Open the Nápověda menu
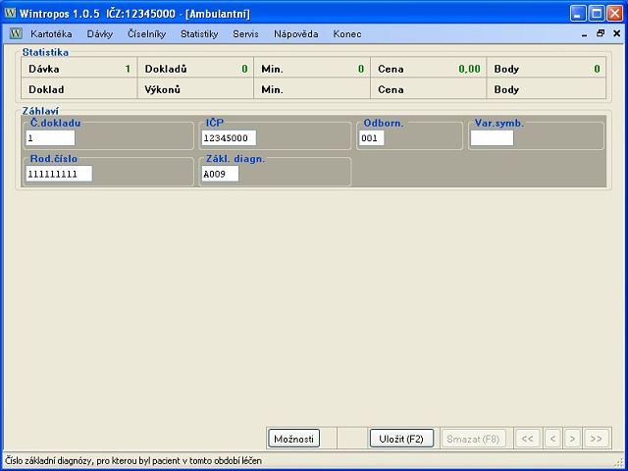Viewport: 628px width, 471px height. coord(296,34)
